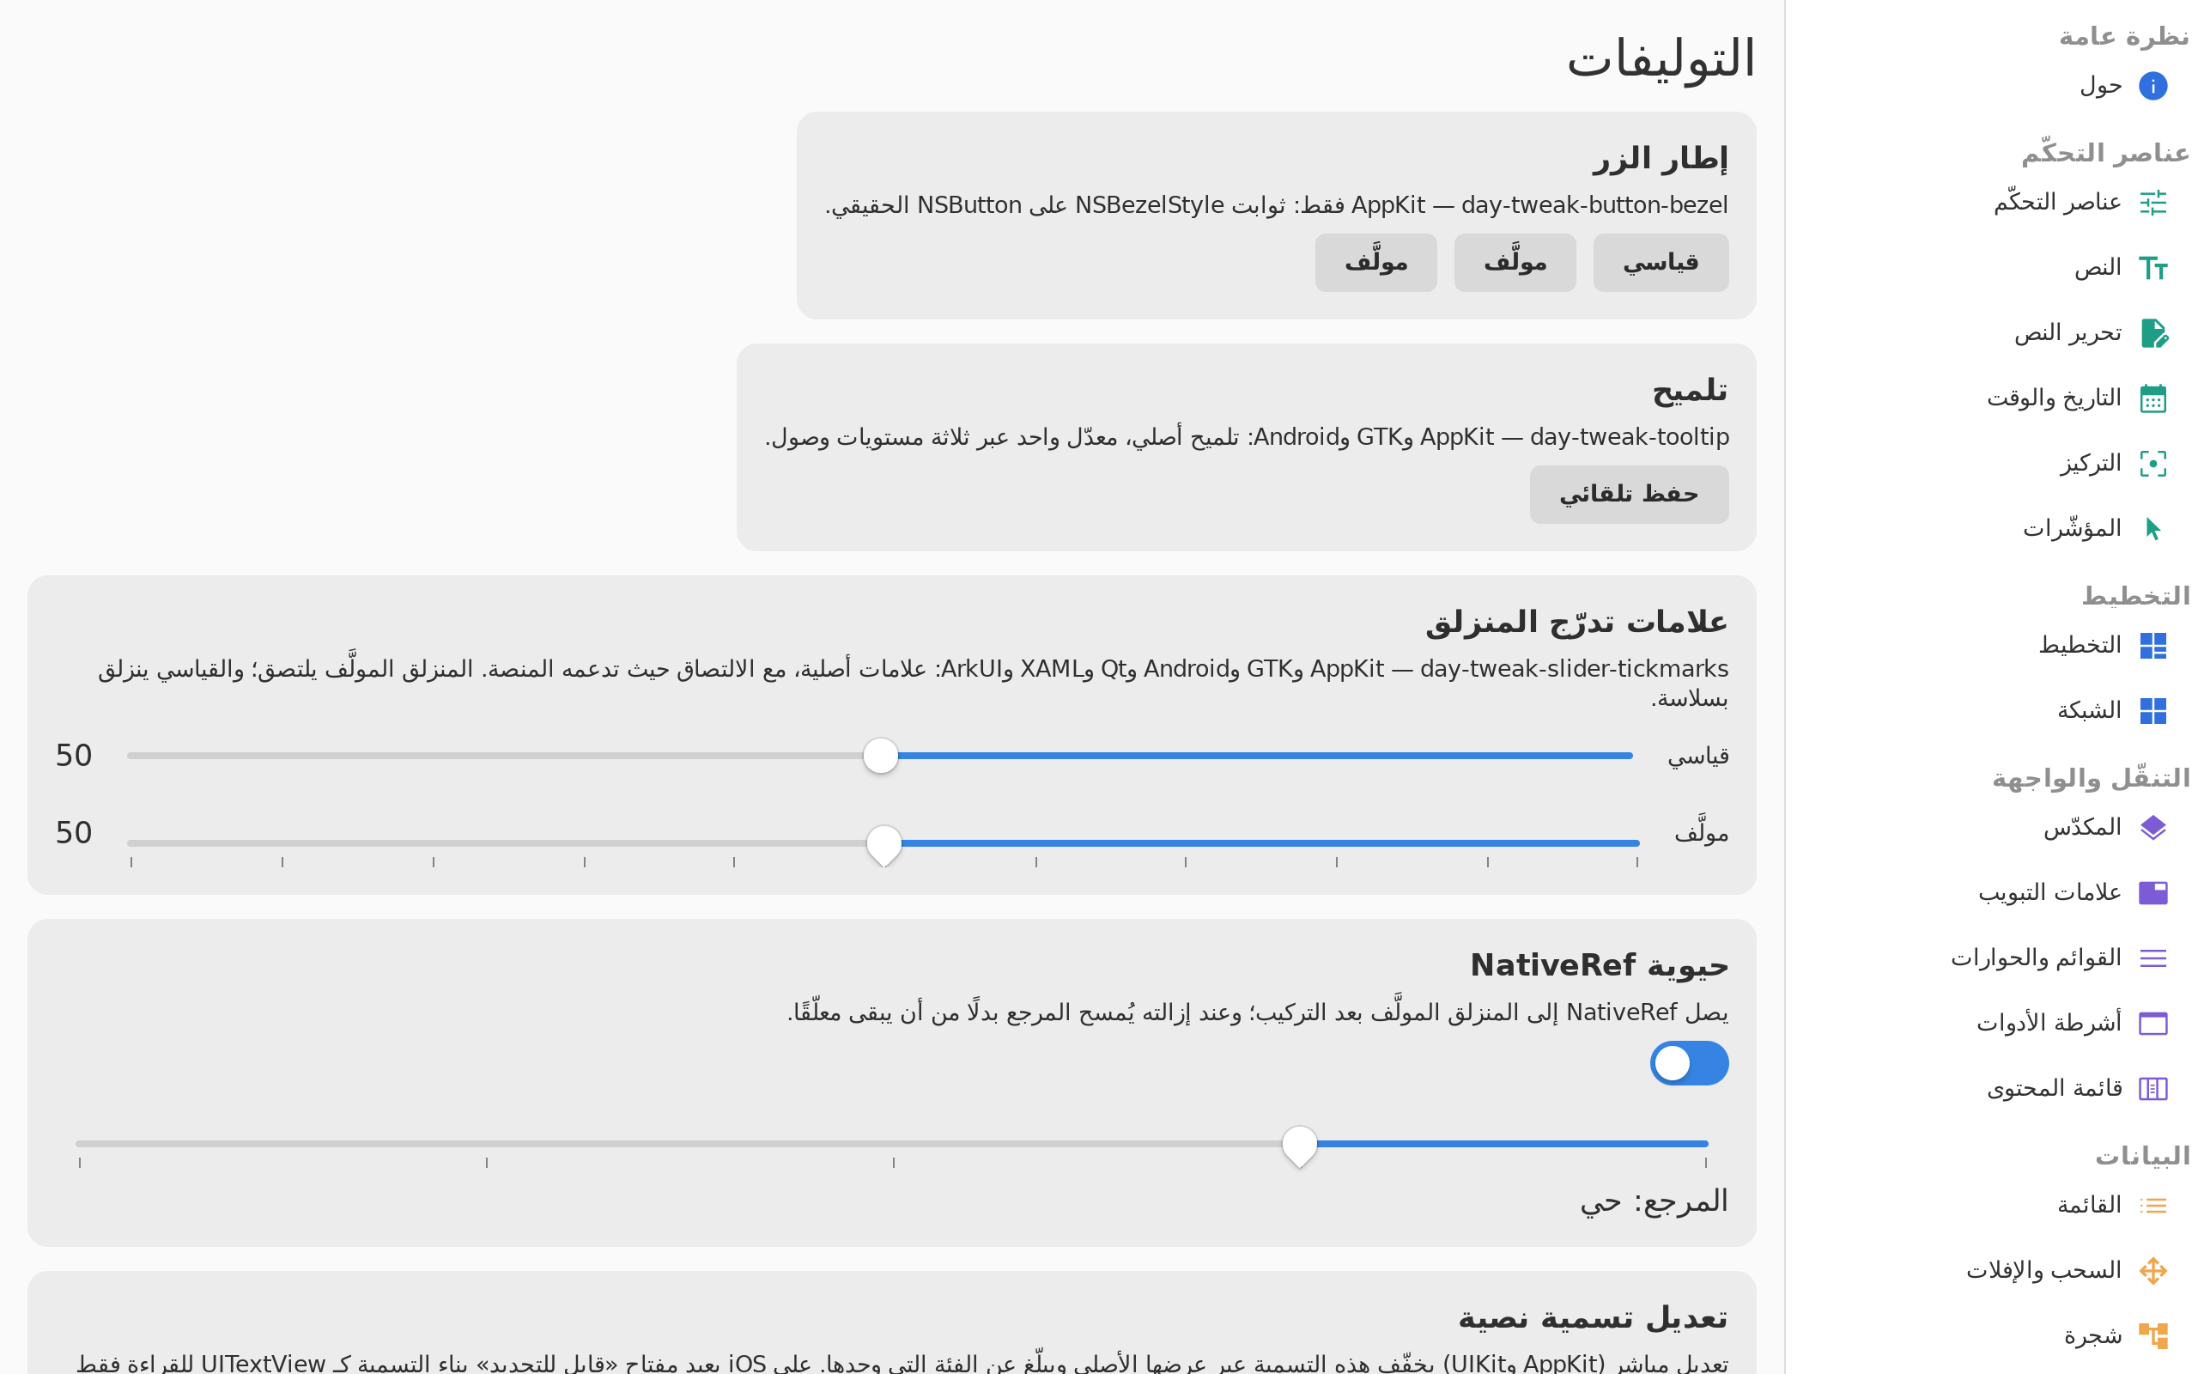The width and height of the screenshot is (2198, 1374).
Task: Click the شجرة tree icon
Action: click(x=2152, y=1336)
